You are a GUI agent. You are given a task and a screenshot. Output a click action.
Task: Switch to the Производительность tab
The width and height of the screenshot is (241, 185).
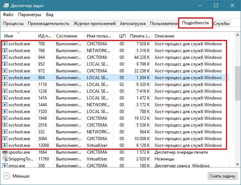point(49,24)
